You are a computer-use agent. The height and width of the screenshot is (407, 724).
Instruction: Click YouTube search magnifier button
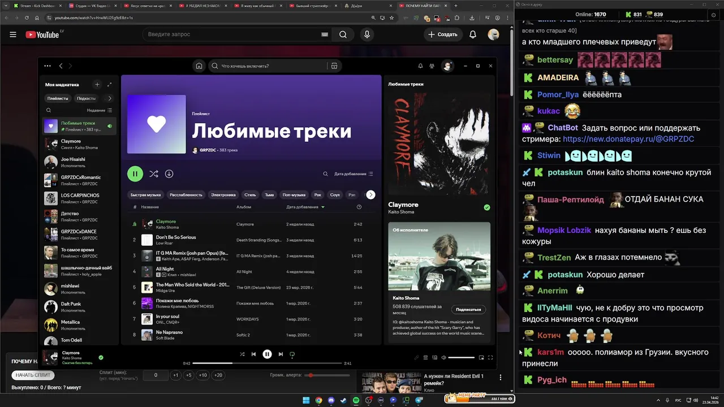click(x=343, y=34)
